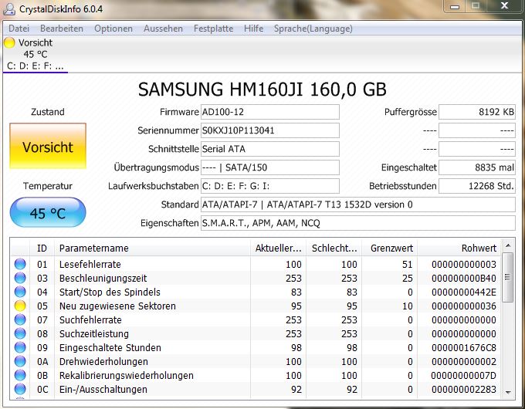Select the Start/Stop des Spindels row text
Screen dimensions: 525x409
click(x=110, y=292)
